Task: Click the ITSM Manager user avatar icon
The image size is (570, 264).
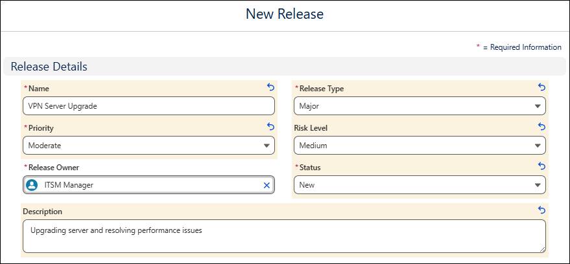Action: pyautogui.click(x=32, y=185)
